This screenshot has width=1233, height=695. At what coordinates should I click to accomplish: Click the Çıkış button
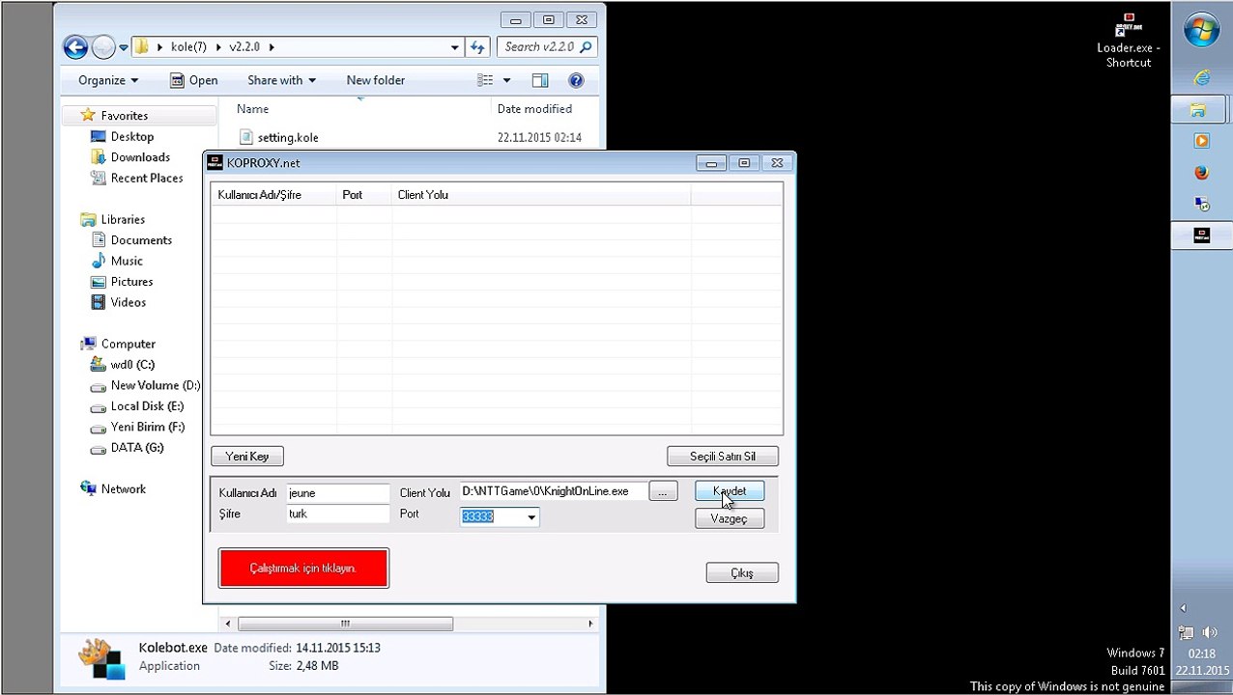click(x=742, y=573)
